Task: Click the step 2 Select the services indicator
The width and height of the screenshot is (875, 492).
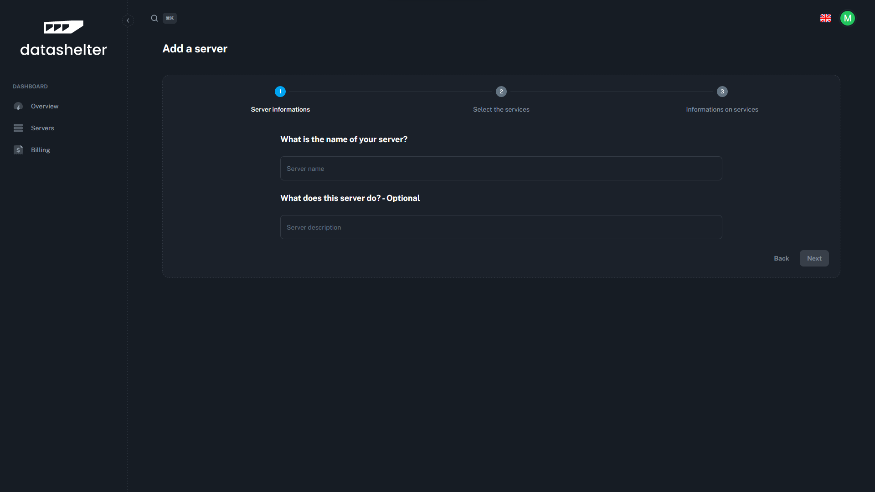Action: pyautogui.click(x=501, y=91)
